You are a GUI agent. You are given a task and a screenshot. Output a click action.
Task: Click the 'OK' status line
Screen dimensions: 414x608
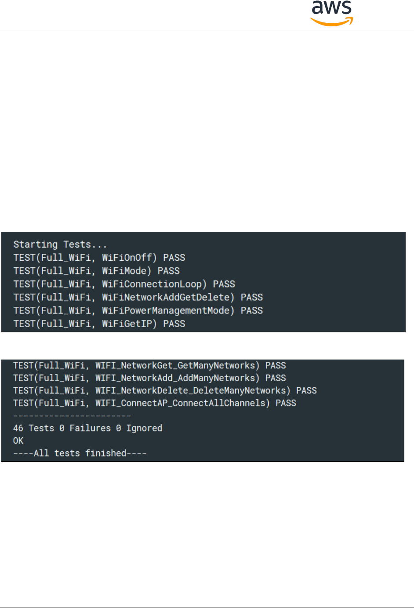(x=18, y=441)
